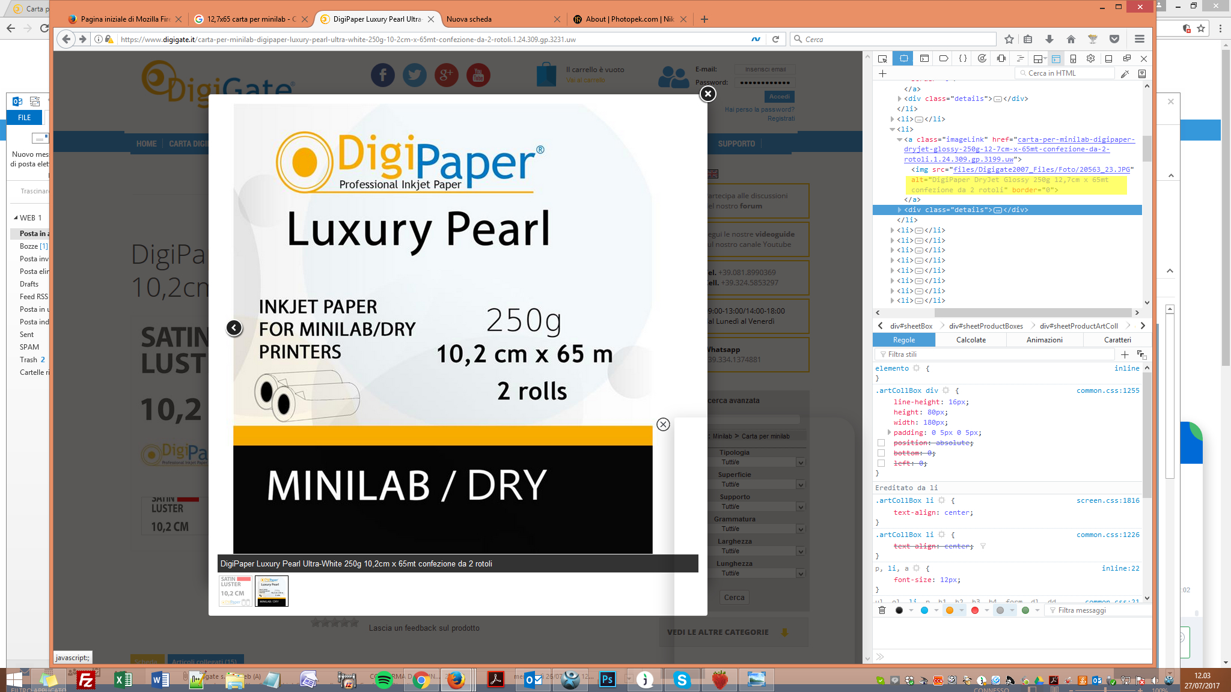Select the element picker tool in DevTools
This screenshot has width=1231, height=692.
(882, 58)
